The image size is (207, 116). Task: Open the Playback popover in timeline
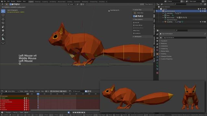9,112
